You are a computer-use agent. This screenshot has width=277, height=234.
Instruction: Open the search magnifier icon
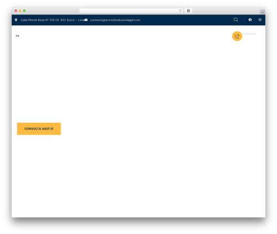tap(235, 19)
